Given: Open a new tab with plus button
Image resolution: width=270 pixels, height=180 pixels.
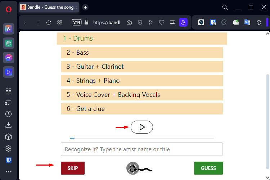Looking at the screenshot, I should (85, 7).
